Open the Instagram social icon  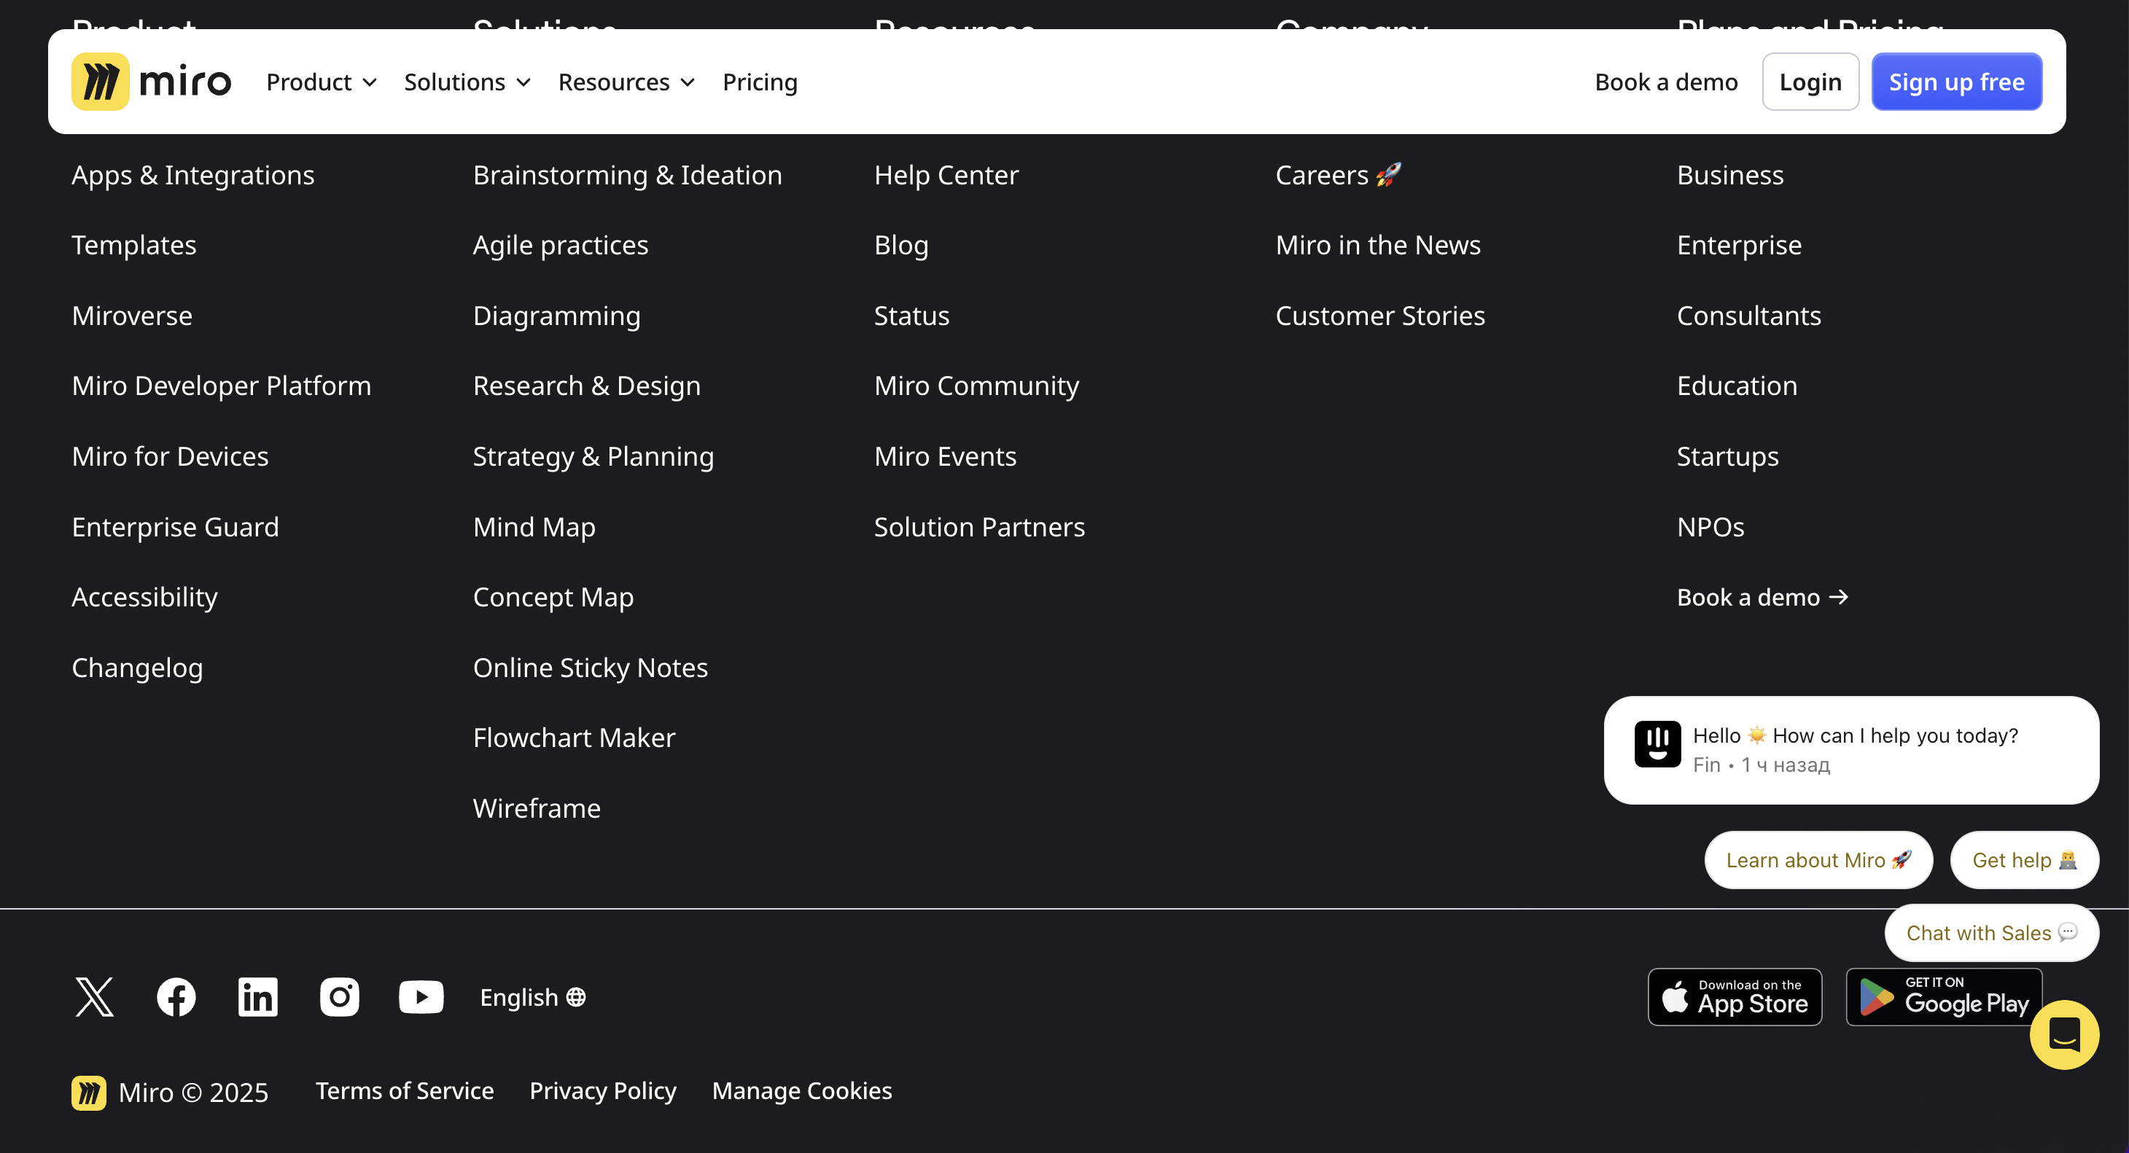tap(340, 997)
